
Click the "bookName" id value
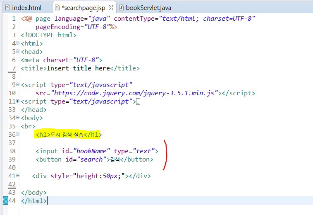(92, 151)
